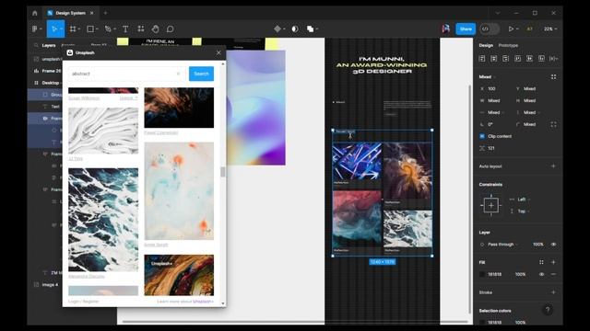Click the Create component icon

[277, 29]
